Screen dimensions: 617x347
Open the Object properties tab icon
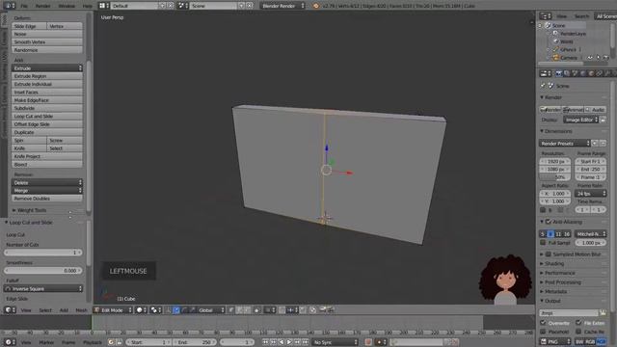point(591,73)
